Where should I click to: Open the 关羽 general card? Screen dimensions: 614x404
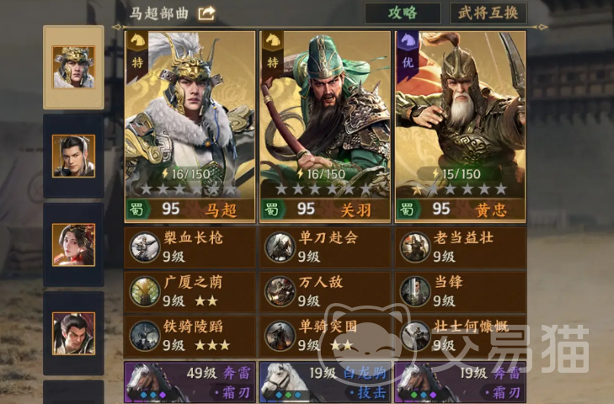point(325,127)
